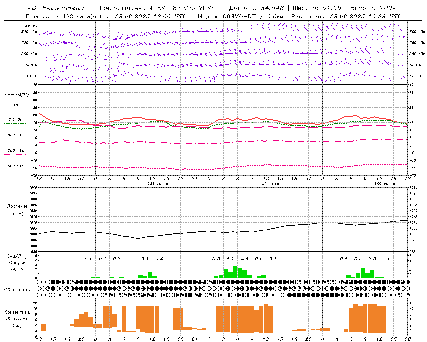Click the "Облачность" cloud cover label
427x342 pixels.
pyautogui.click(x=17, y=290)
